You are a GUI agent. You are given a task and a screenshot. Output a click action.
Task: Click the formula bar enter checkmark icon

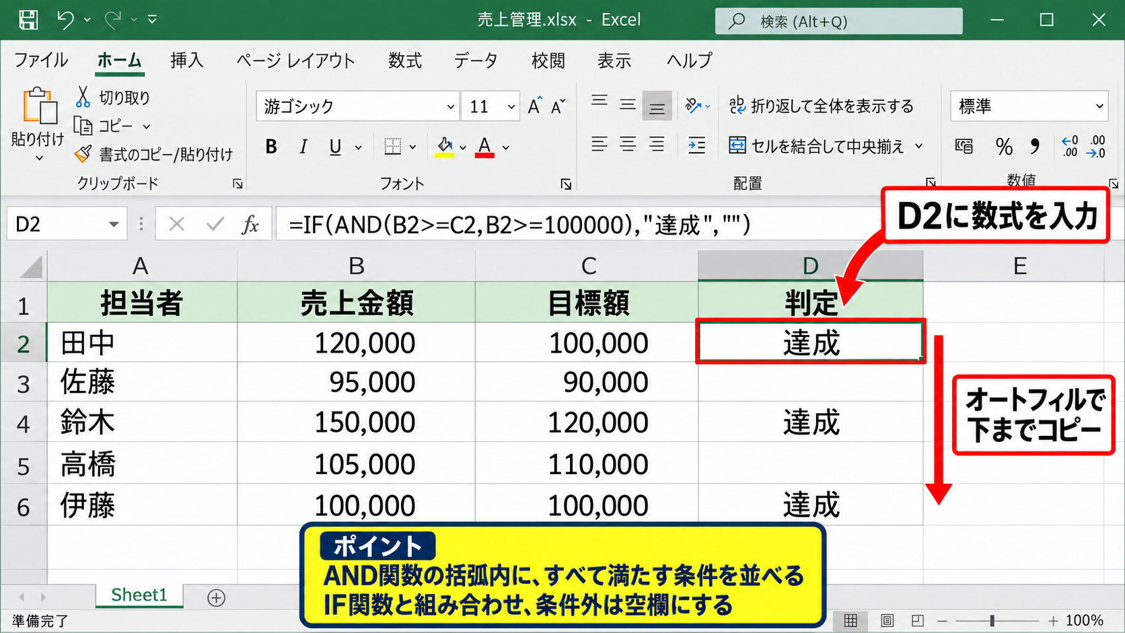pos(215,224)
